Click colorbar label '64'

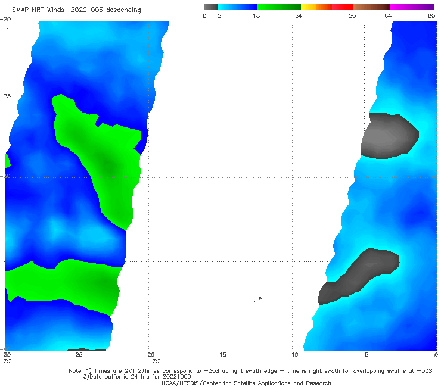coord(388,15)
